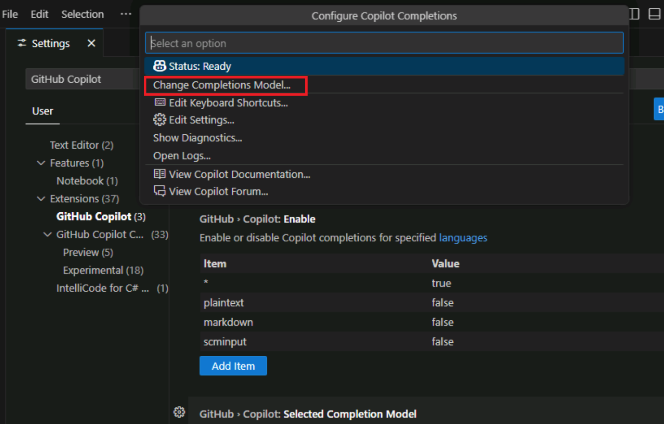Select Experimental (18) tree item

tap(103, 270)
